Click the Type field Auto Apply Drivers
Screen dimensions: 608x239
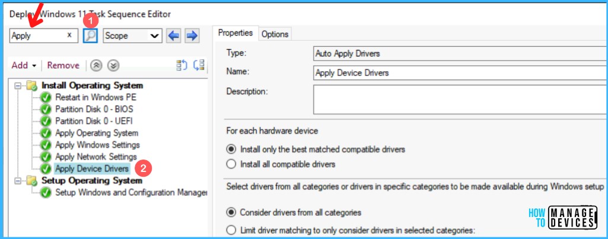tap(460, 53)
